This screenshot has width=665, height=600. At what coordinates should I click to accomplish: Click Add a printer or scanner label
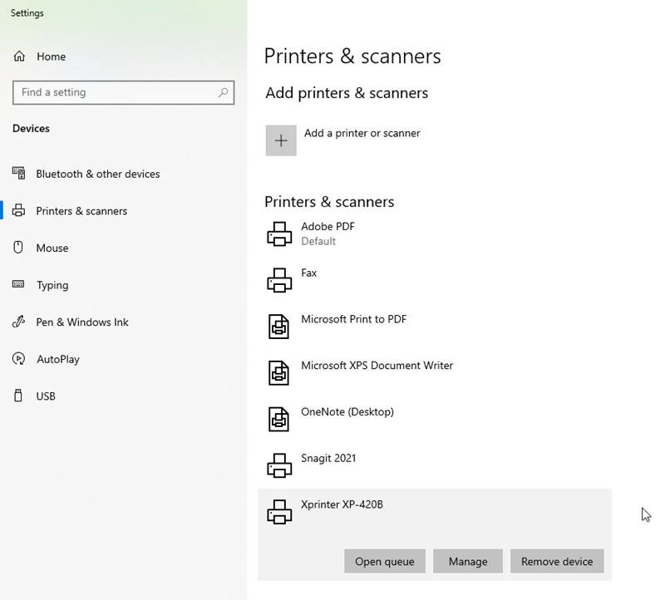click(362, 133)
